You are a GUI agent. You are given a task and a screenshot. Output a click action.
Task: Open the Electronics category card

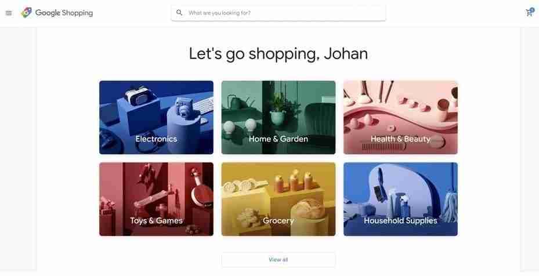pos(157,118)
